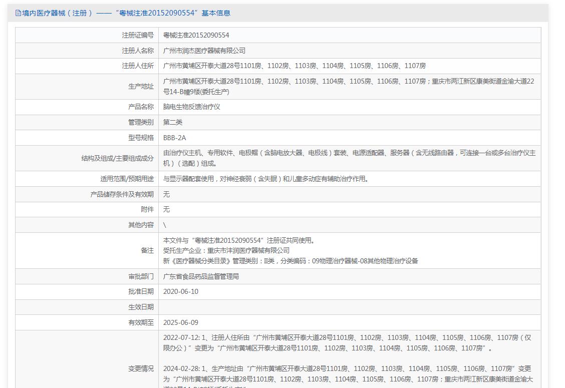
Task: Click the 管理类别 value 第二类
Action: click(x=173, y=122)
